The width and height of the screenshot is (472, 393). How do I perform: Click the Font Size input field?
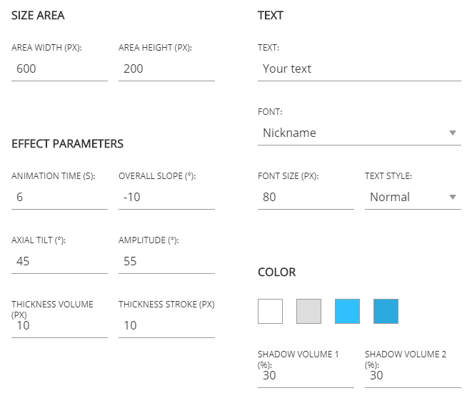pyautogui.click(x=305, y=198)
